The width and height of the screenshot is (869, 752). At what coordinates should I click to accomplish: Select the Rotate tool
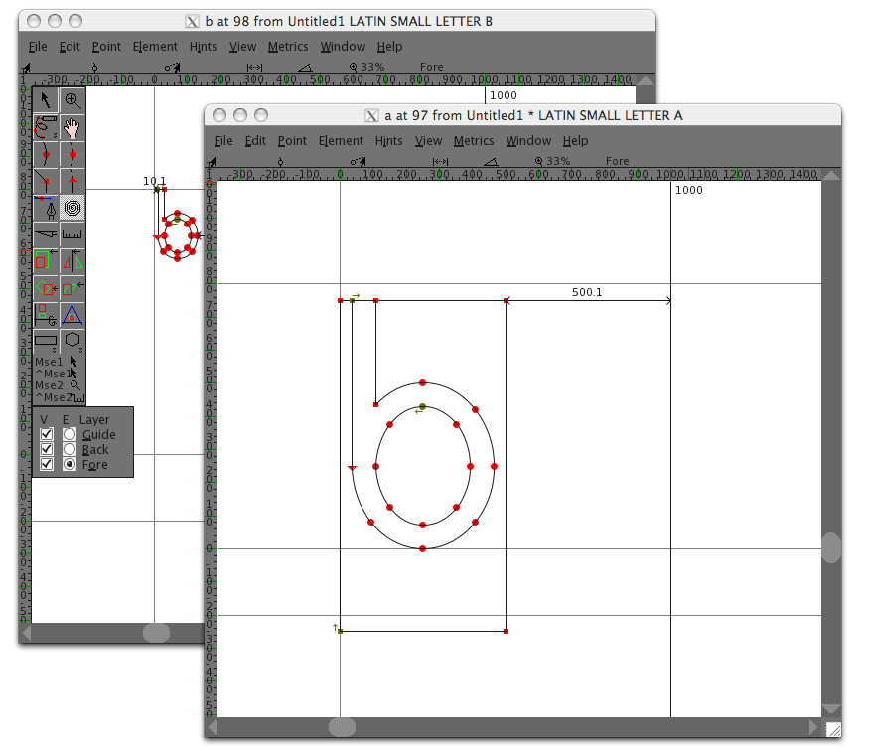45,288
